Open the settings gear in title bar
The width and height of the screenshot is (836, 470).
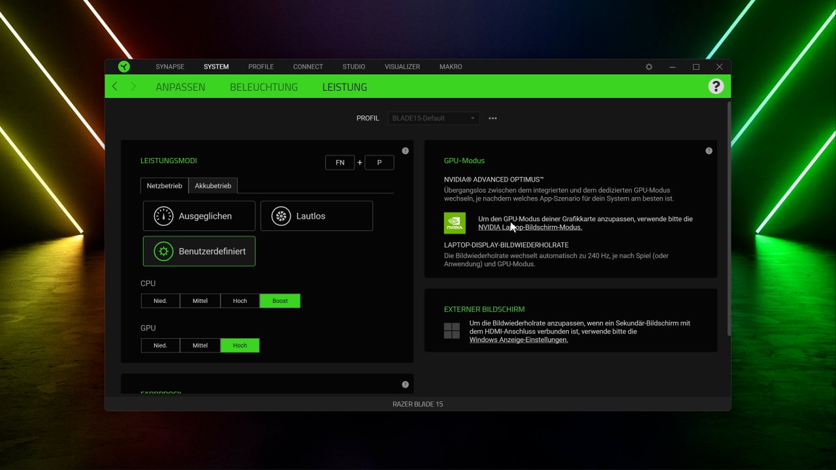[649, 67]
